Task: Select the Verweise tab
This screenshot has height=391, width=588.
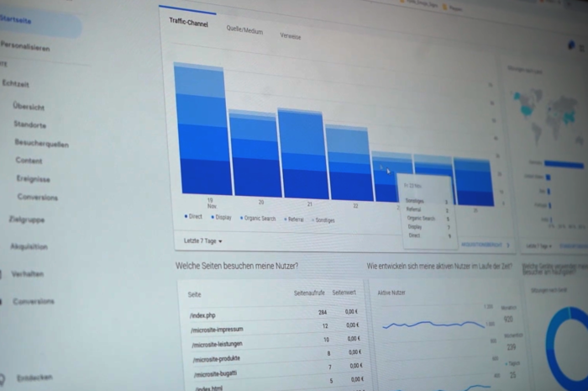Action: [x=291, y=36]
